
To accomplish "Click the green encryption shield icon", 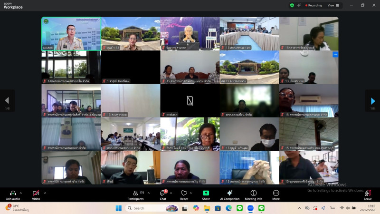I will [x=292, y=5].
